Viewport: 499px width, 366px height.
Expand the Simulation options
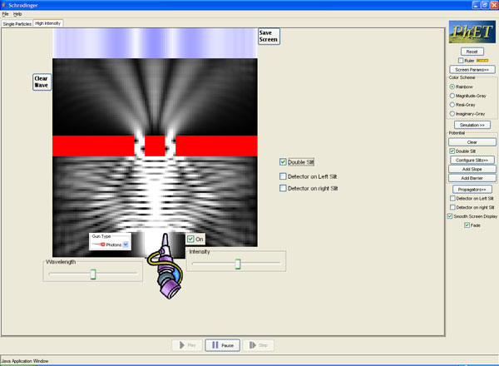coord(472,125)
